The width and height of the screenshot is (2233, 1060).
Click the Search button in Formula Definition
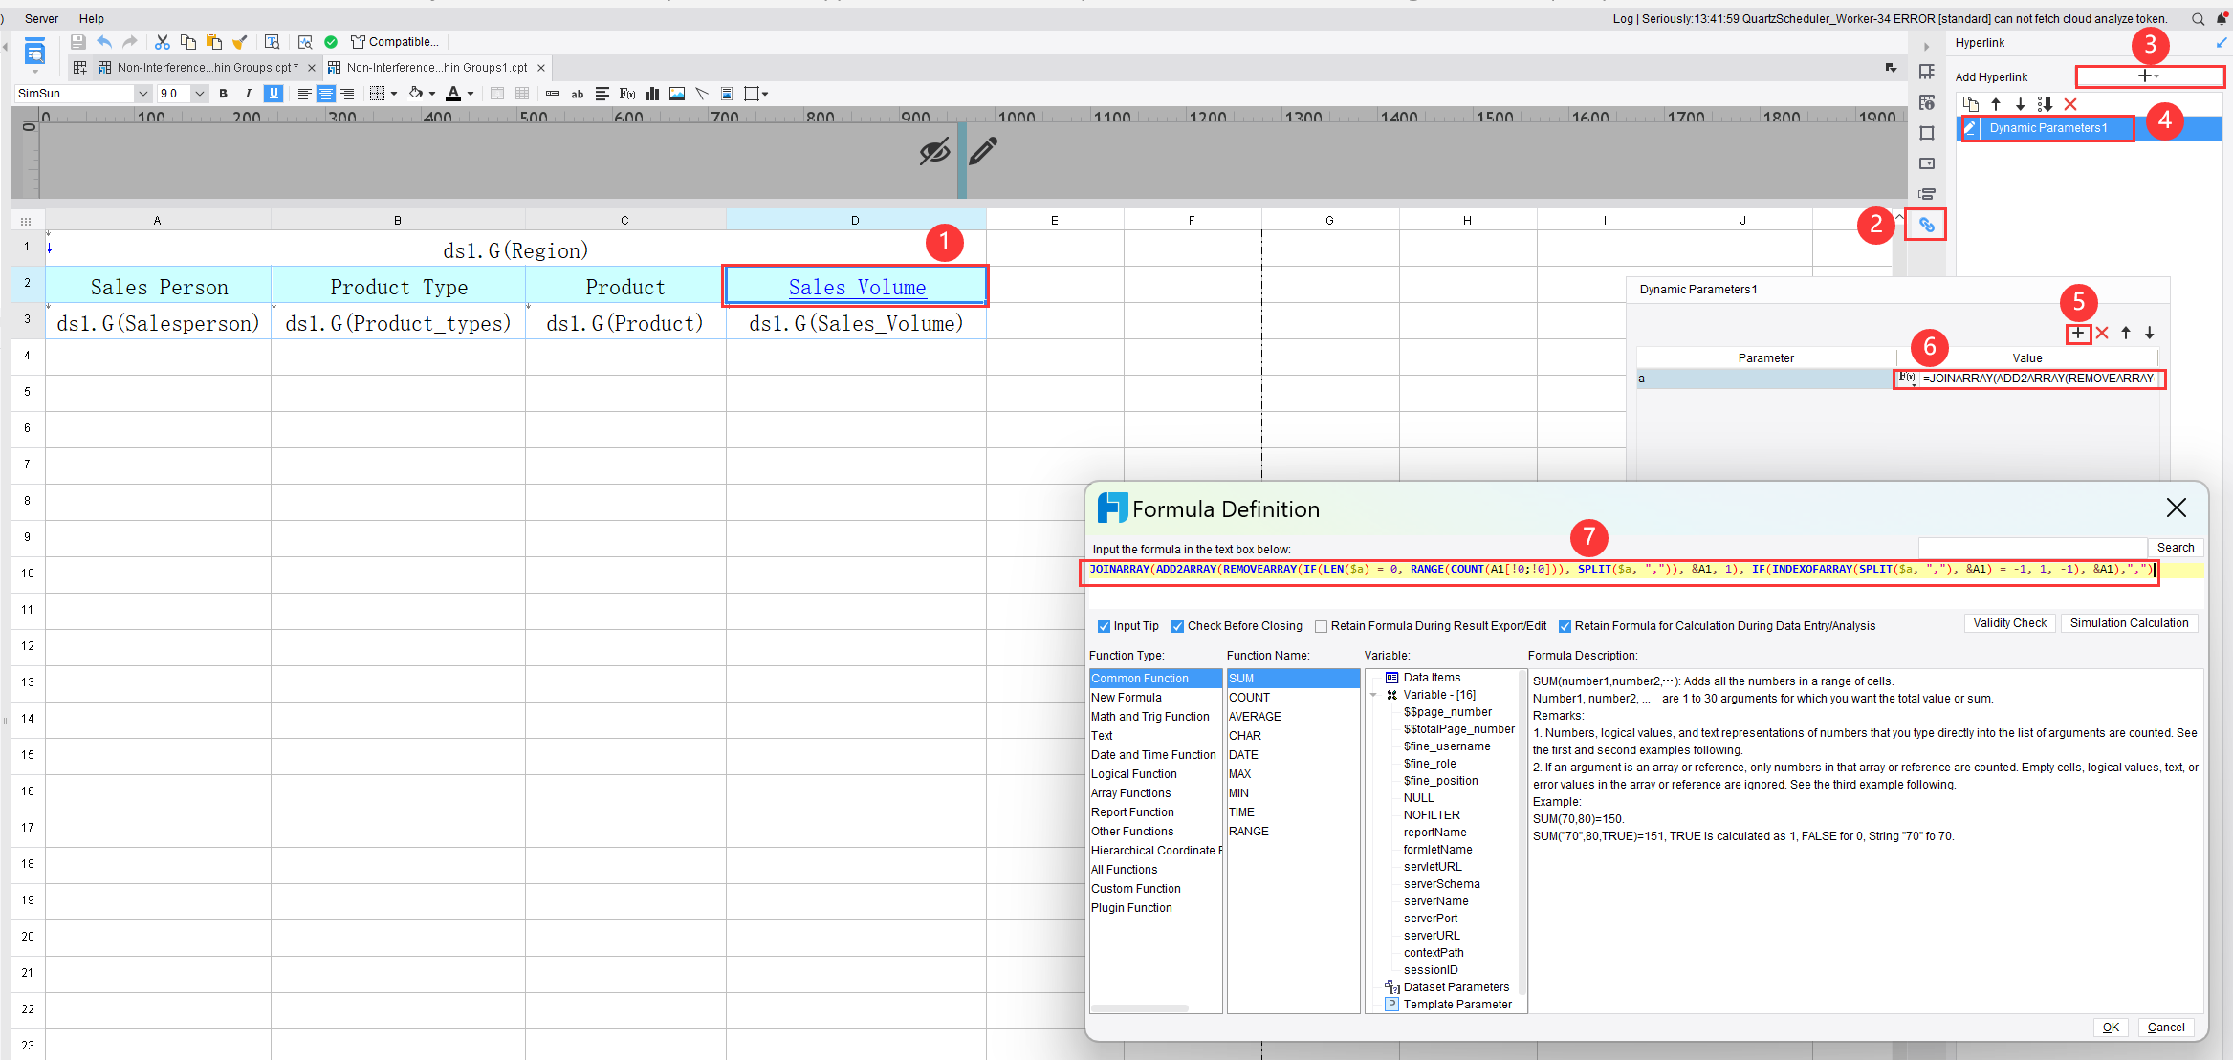click(x=2175, y=548)
